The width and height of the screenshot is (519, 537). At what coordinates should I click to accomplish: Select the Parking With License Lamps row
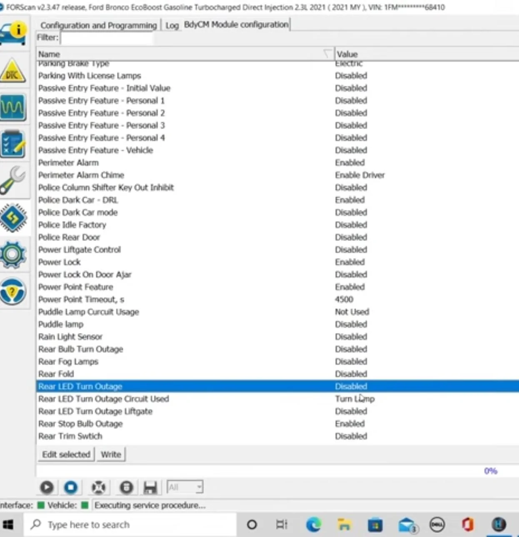pos(278,76)
